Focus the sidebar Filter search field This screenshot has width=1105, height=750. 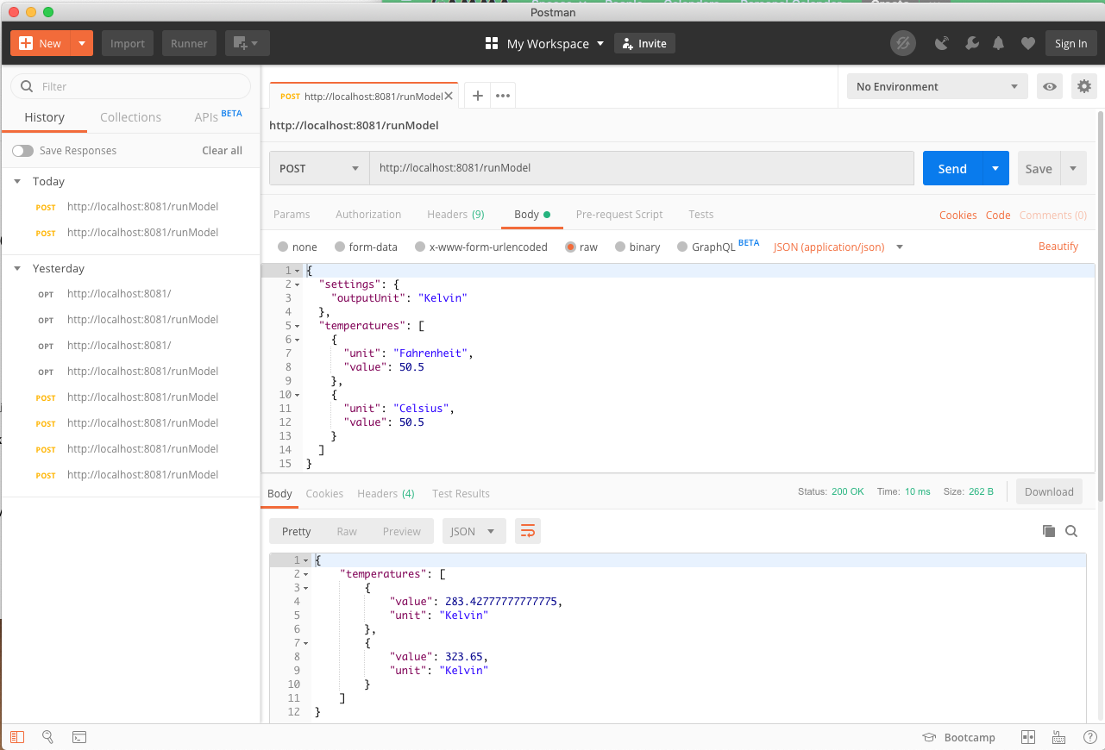[x=131, y=86]
